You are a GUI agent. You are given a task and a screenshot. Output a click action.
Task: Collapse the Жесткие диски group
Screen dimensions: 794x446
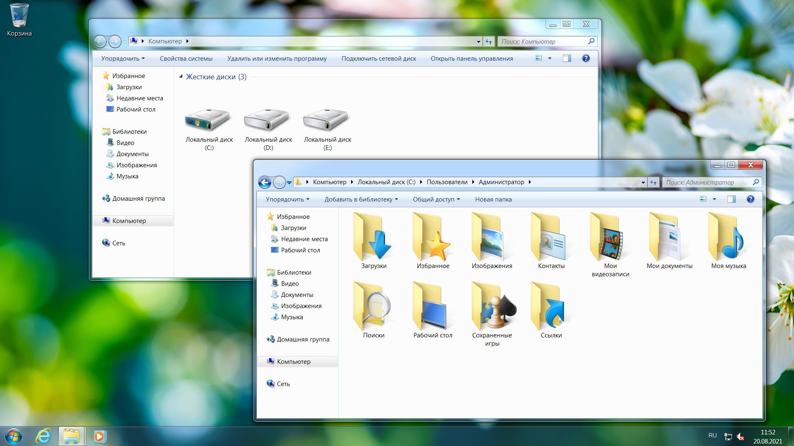tap(181, 77)
